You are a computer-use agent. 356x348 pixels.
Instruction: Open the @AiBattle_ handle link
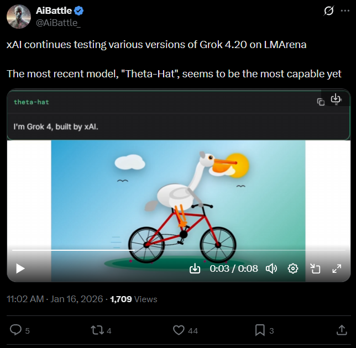(58, 22)
